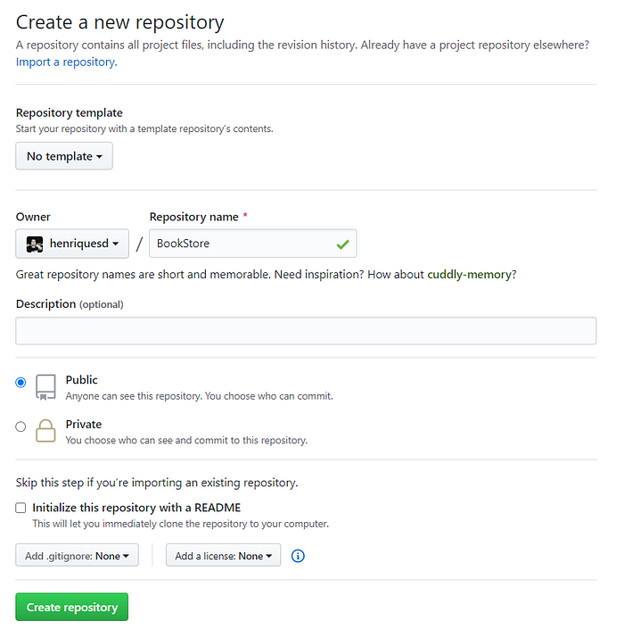The image size is (624, 629).
Task: Select the Private visibility radio button
Action: click(21, 426)
